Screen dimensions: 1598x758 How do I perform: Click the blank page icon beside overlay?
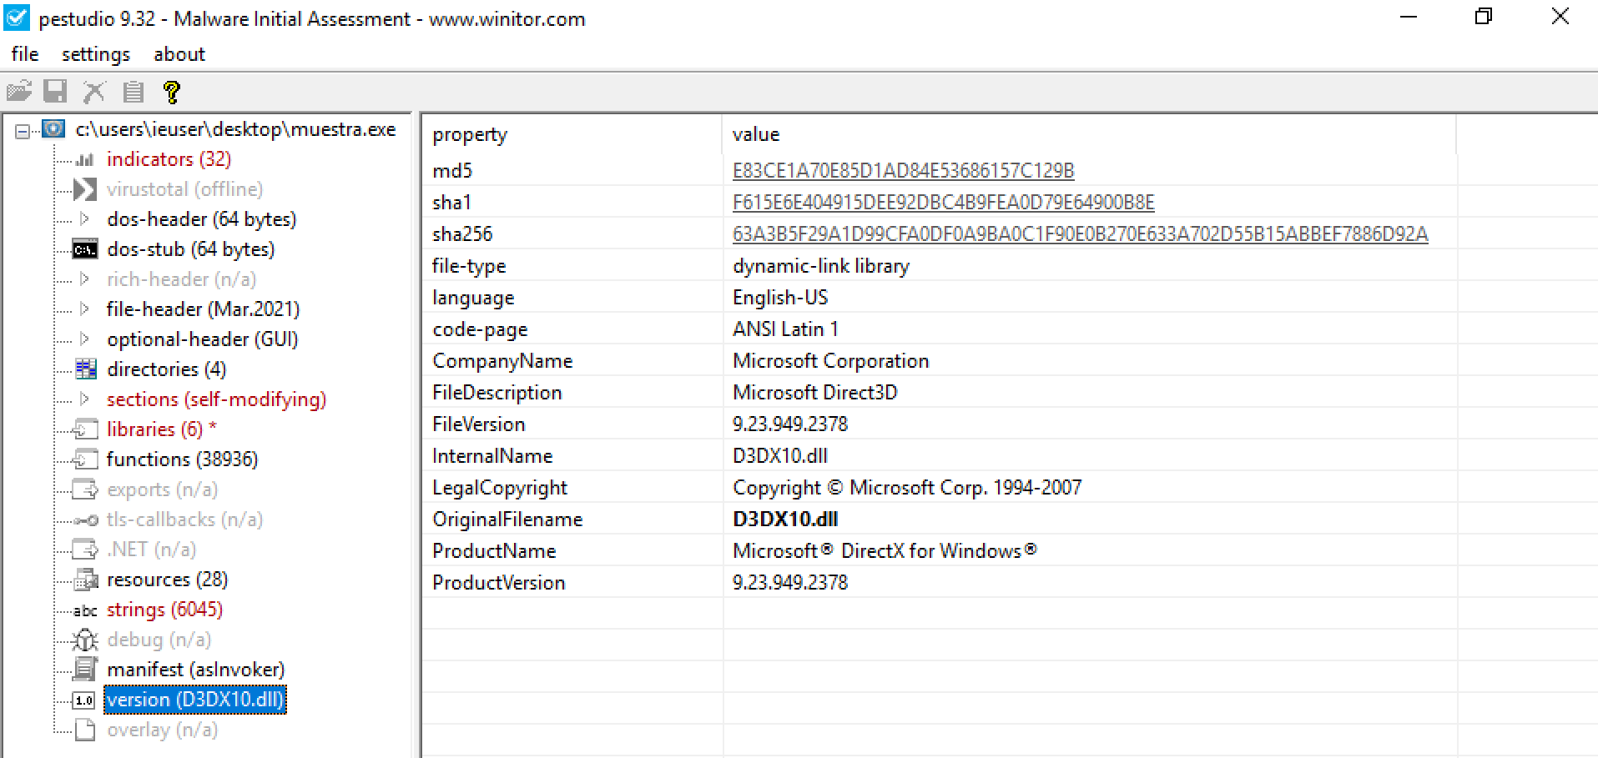click(84, 730)
